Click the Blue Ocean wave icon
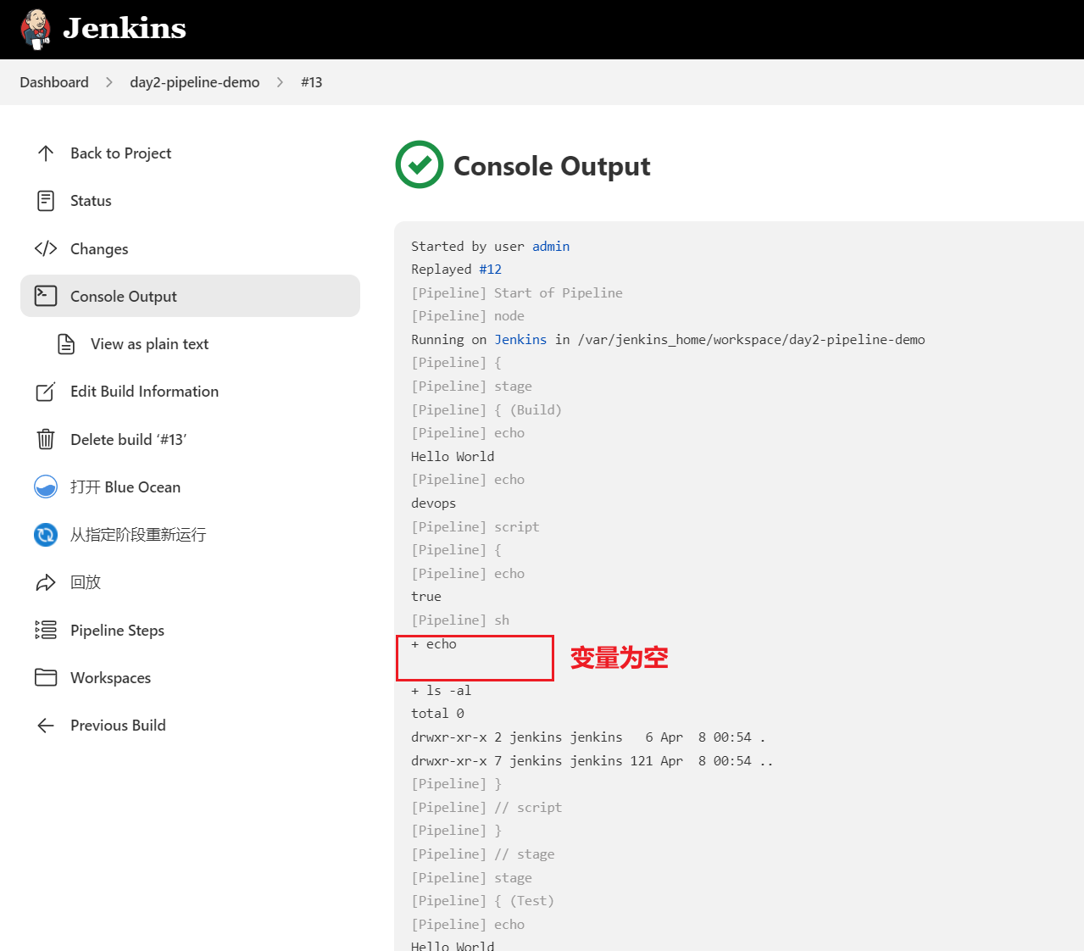Viewport: 1084px width, 951px height. [46, 487]
